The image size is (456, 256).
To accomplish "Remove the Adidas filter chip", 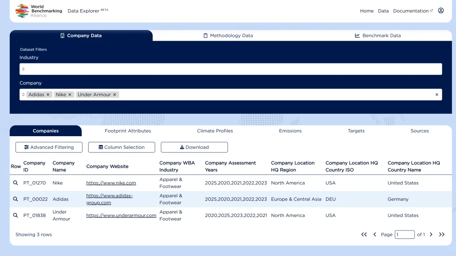I will (49, 94).
